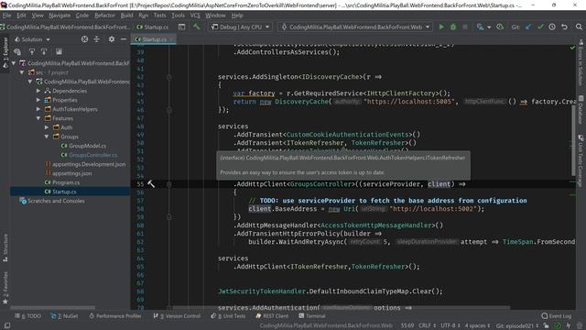The width and height of the screenshot is (586, 330).
Task: Click the collapse all icon in Solution panel
Action: (x=97, y=39)
